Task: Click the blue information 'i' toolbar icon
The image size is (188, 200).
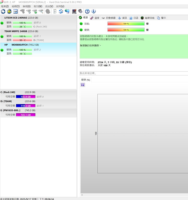Action: pyautogui.click(x=93, y=11)
